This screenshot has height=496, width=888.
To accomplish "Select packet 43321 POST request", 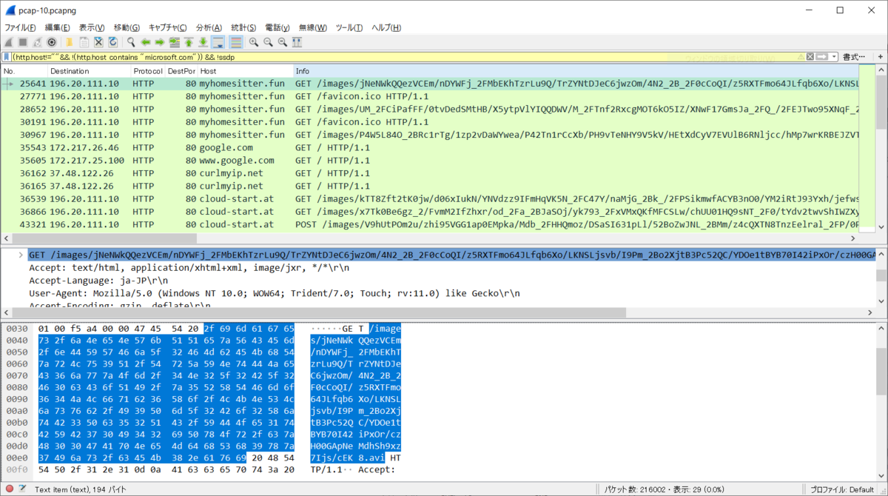I will tap(429, 224).
